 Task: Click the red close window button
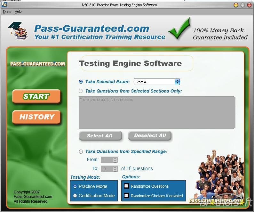click(249, 5)
